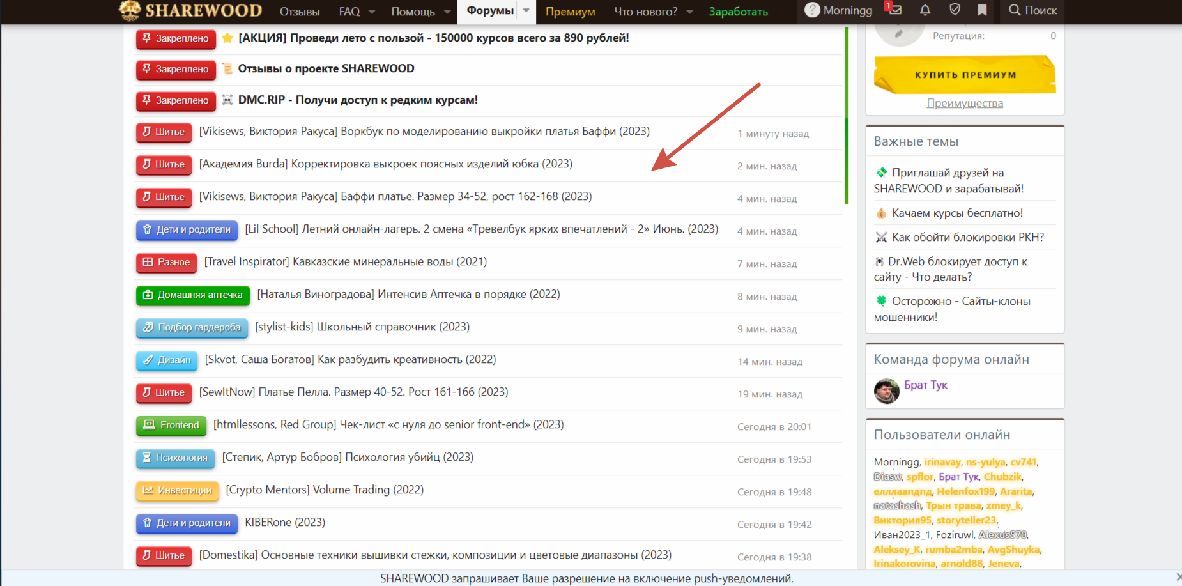Open the Кавказские минеральные воды thread
This screenshot has width=1182, height=586.
346,262
